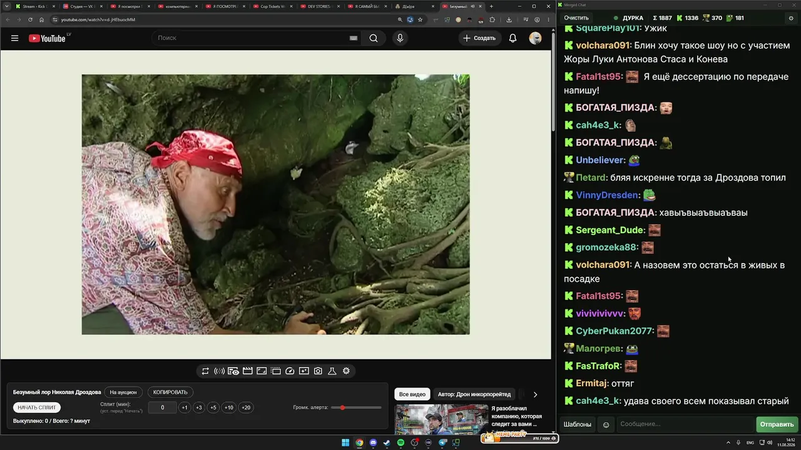The height and width of the screenshot is (450, 801).
Task: Select the 'Все видео' filter chip
Action: click(412, 394)
